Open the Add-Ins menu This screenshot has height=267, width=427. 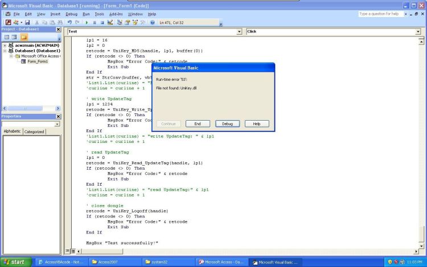116,14
